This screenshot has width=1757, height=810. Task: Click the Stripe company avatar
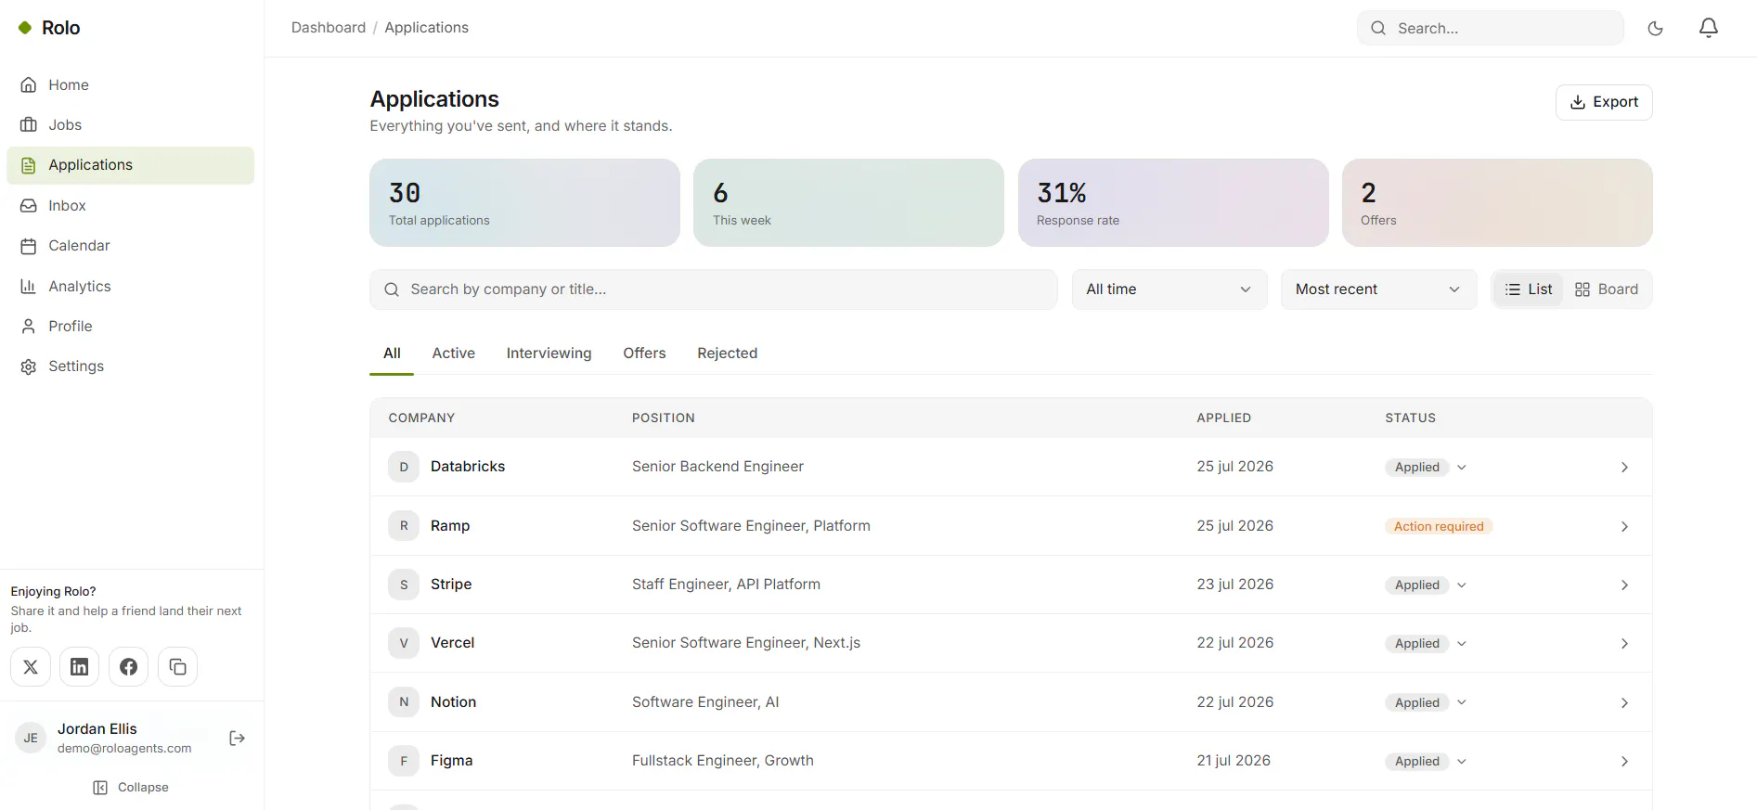point(404,585)
